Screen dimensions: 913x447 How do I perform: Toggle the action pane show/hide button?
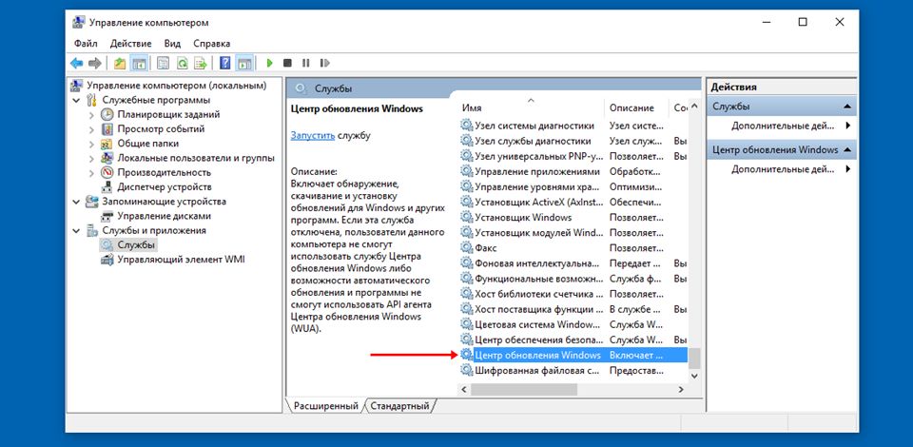(x=244, y=63)
